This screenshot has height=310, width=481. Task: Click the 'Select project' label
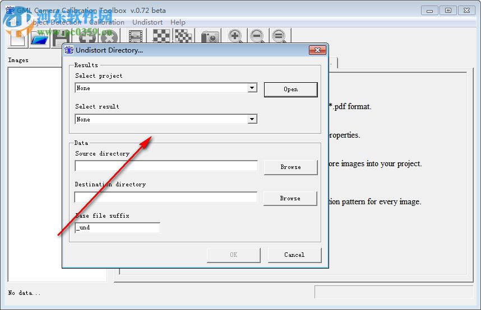[x=99, y=76]
